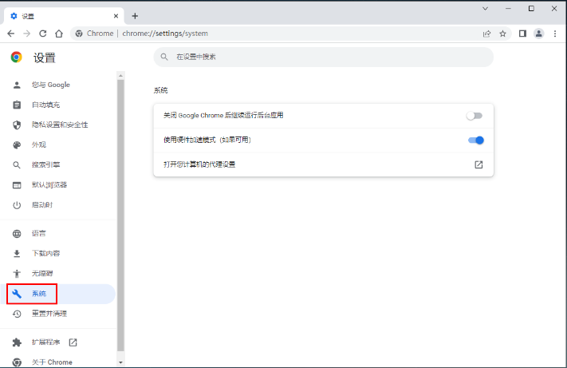The height and width of the screenshot is (368, 567).
Task: Open 您与 Google section
Action: (58, 85)
